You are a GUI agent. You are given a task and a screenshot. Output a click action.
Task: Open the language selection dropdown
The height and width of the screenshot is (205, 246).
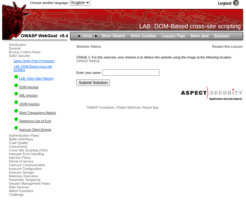click(80, 3)
